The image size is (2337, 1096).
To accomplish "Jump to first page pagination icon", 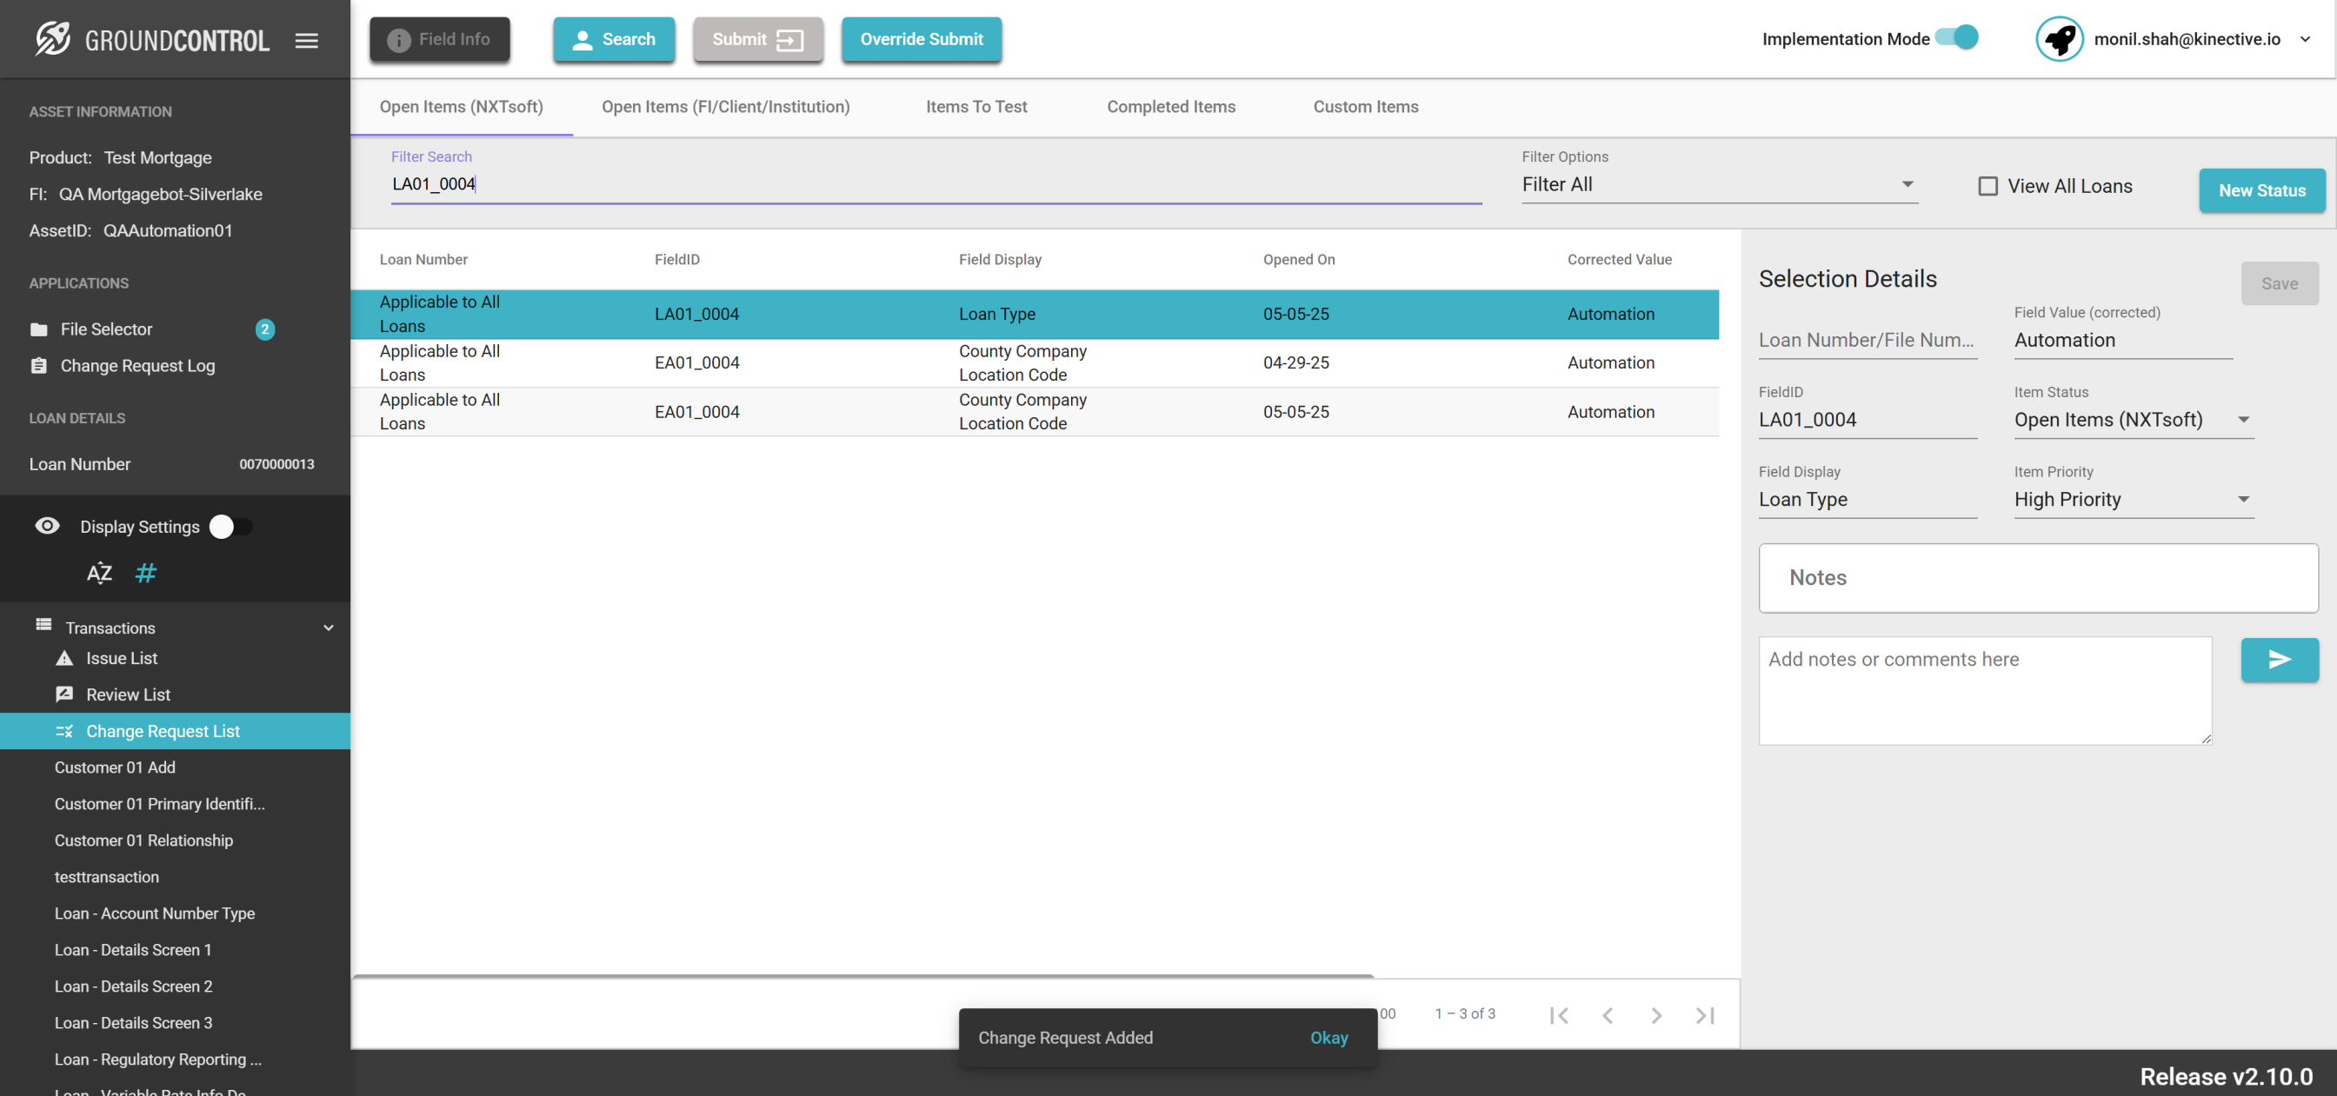I will [1559, 1015].
